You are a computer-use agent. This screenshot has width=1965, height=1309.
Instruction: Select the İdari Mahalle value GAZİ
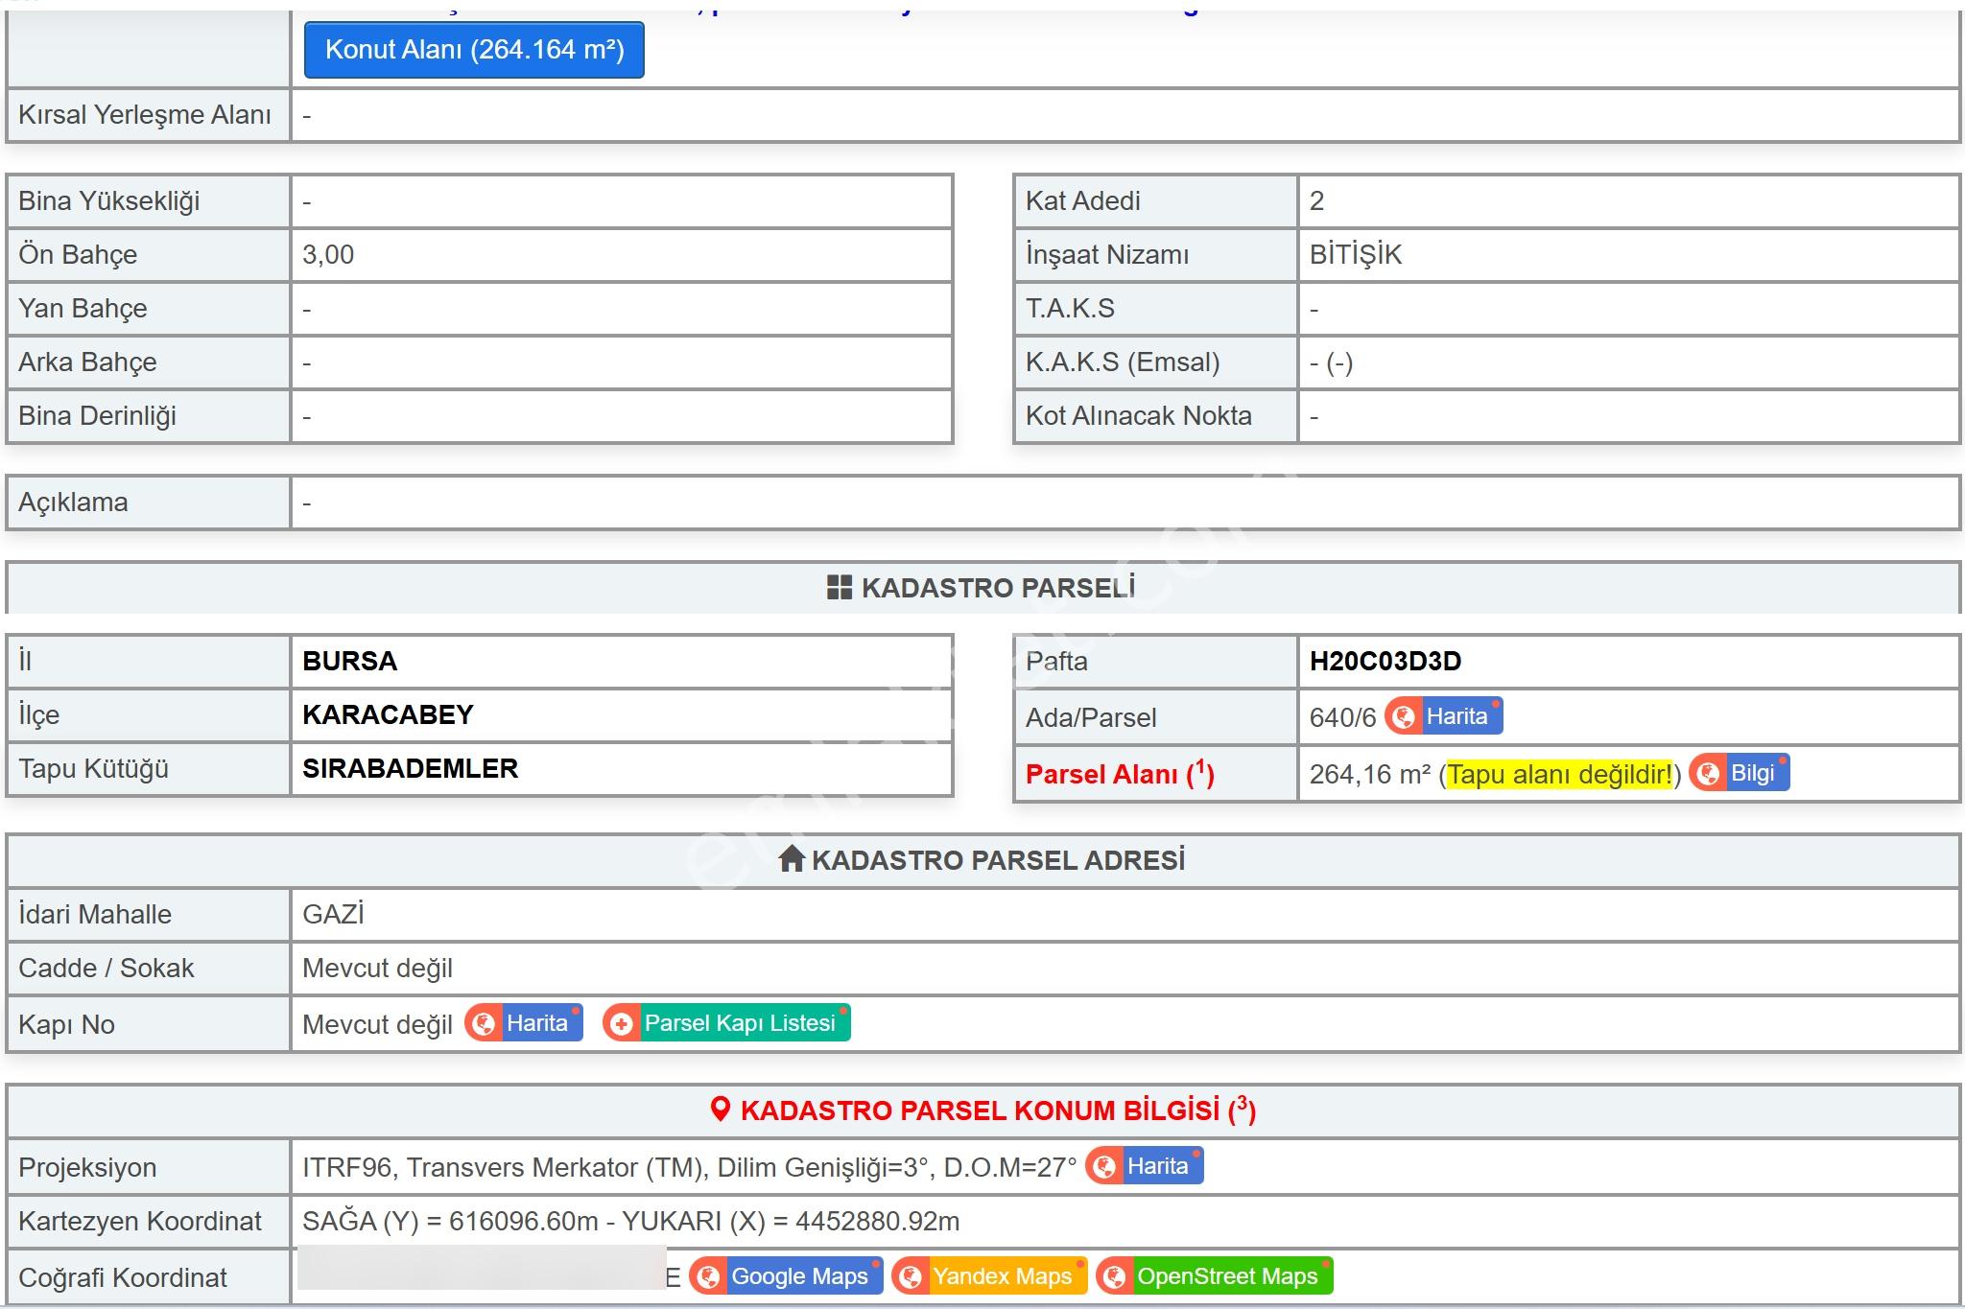point(333,914)
